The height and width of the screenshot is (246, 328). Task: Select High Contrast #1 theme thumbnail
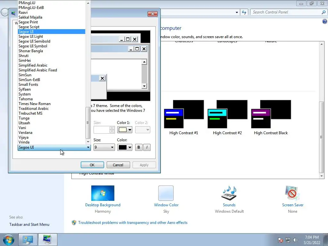[184, 114]
